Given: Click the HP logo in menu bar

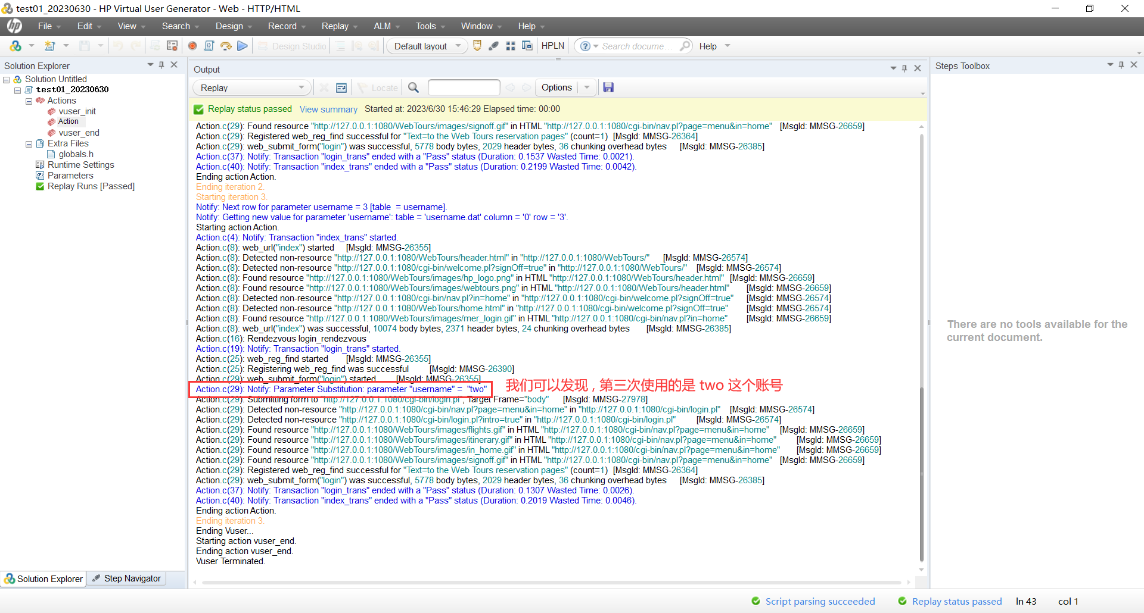Looking at the screenshot, I should [x=15, y=26].
